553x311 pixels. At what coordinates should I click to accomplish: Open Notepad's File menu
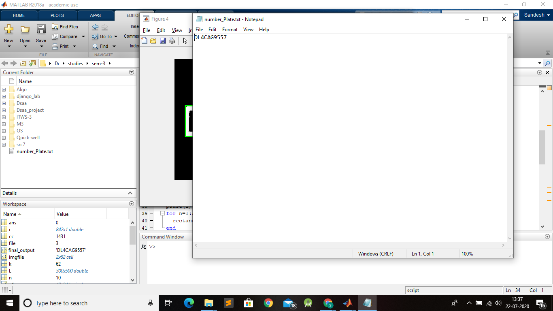(x=199, y=30)
